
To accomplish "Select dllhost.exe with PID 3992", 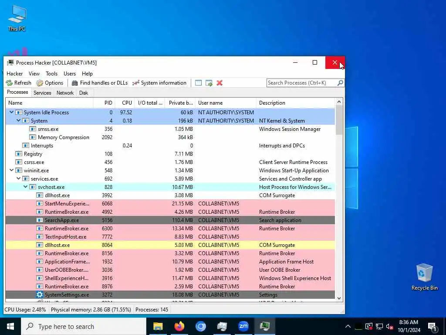I will pos(170,195).
